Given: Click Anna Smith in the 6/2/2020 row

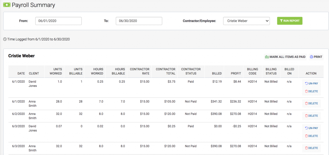Looking at the screenshot, I should pos(32,116).
